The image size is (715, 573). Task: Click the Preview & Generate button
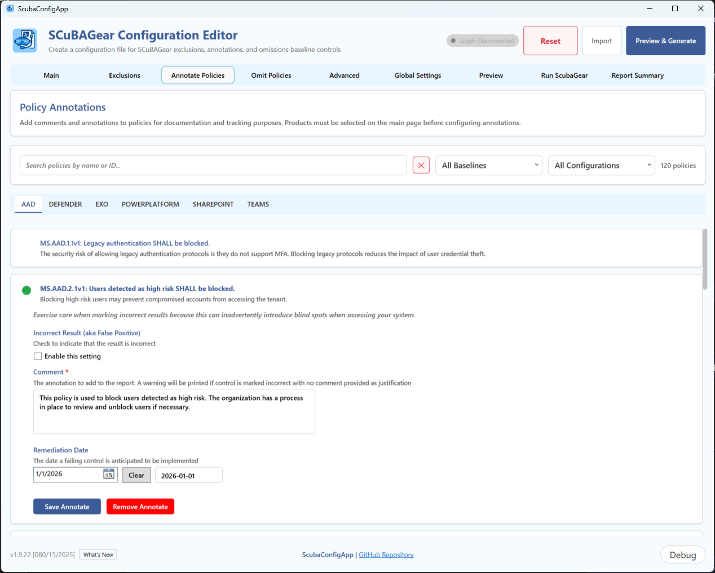coord(665,41)
